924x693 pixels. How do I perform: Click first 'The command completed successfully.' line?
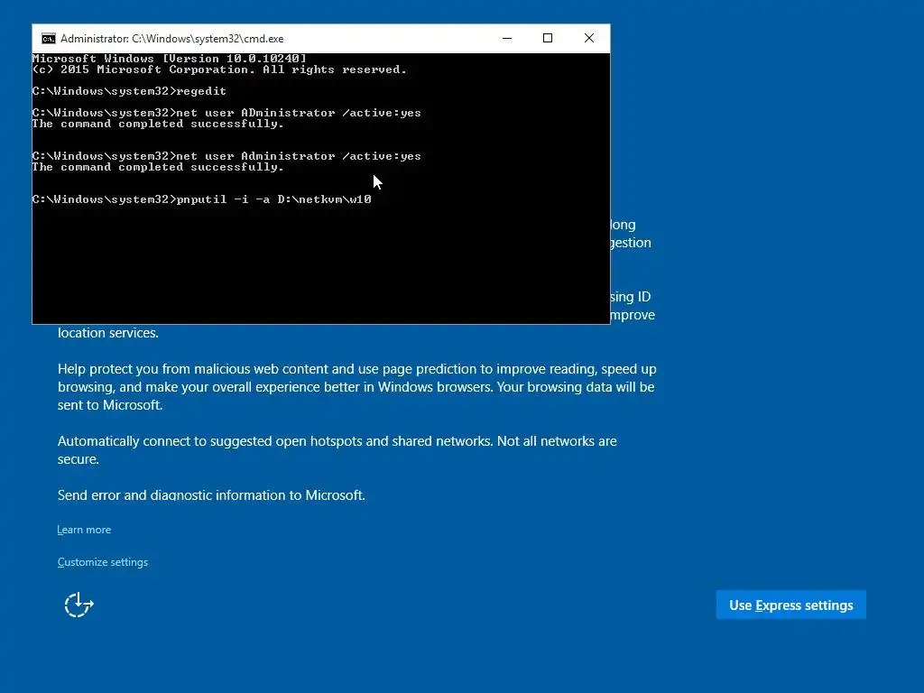pos(158,124)
